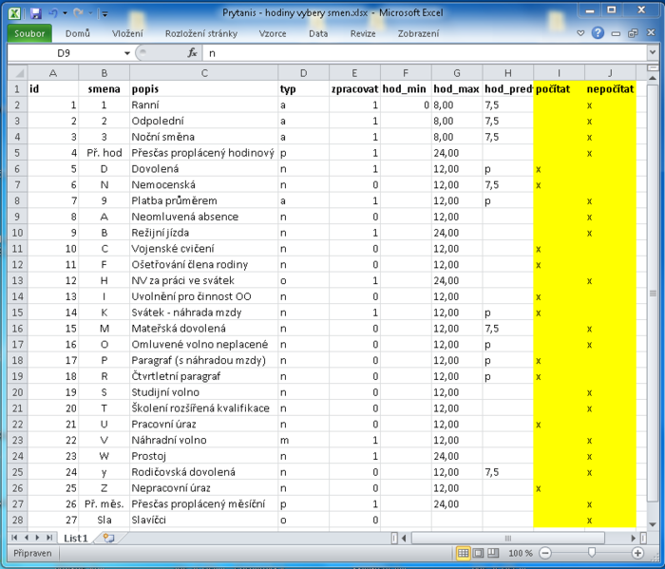Open Excel Help with the question mark icon
665x569 pixels.
[x=598, y=32]
